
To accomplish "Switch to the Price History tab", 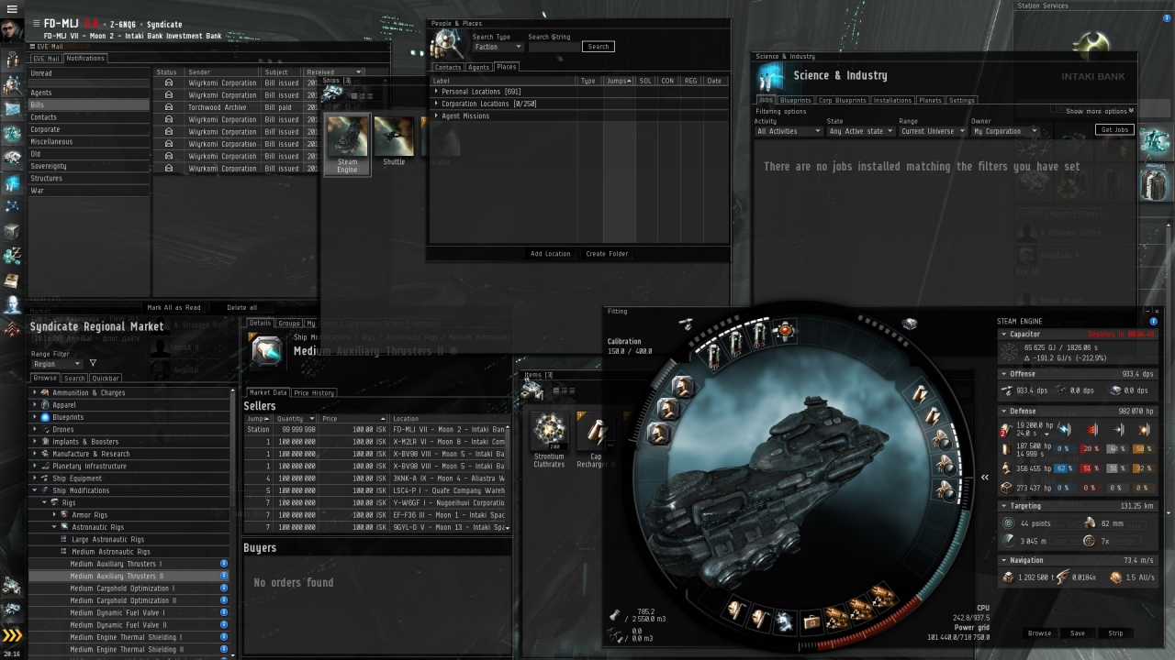I will [314, 393].
